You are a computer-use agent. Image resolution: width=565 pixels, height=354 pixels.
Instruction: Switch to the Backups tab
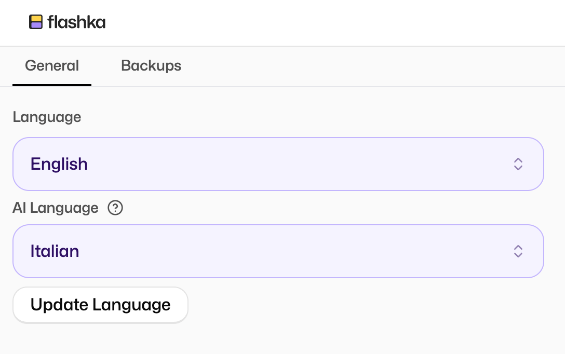coord(151,66)
